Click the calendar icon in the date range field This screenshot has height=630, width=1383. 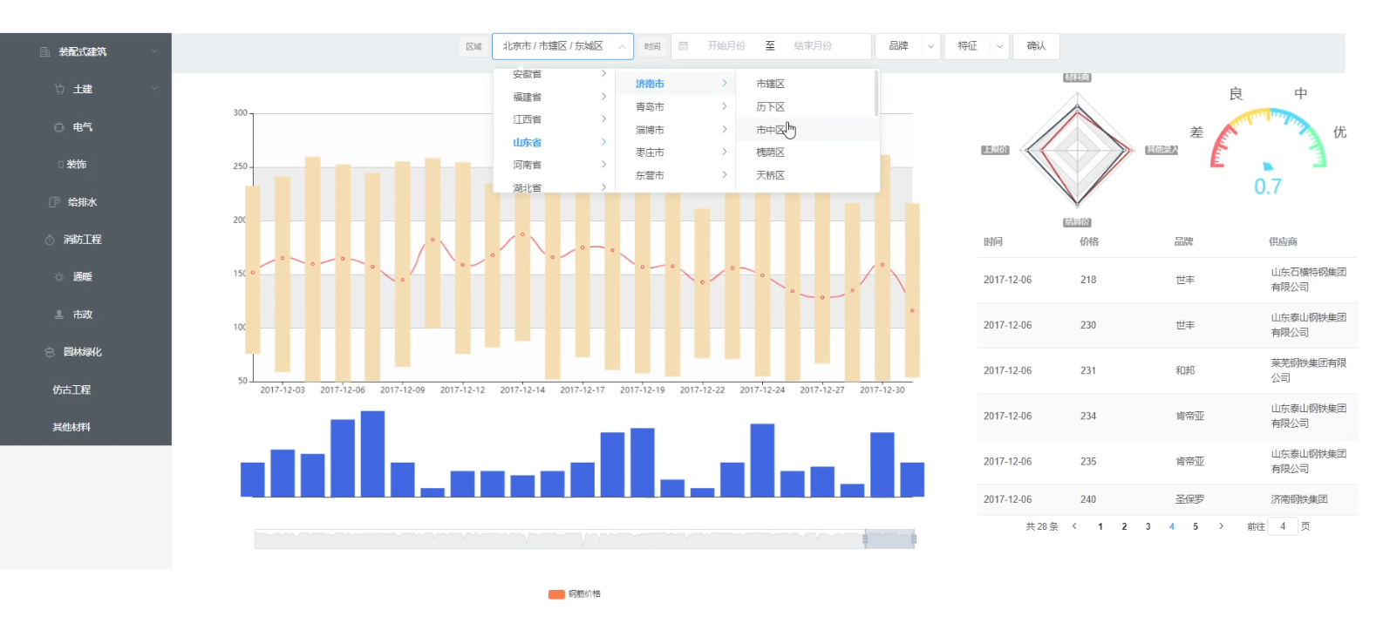tap(684, 46)
